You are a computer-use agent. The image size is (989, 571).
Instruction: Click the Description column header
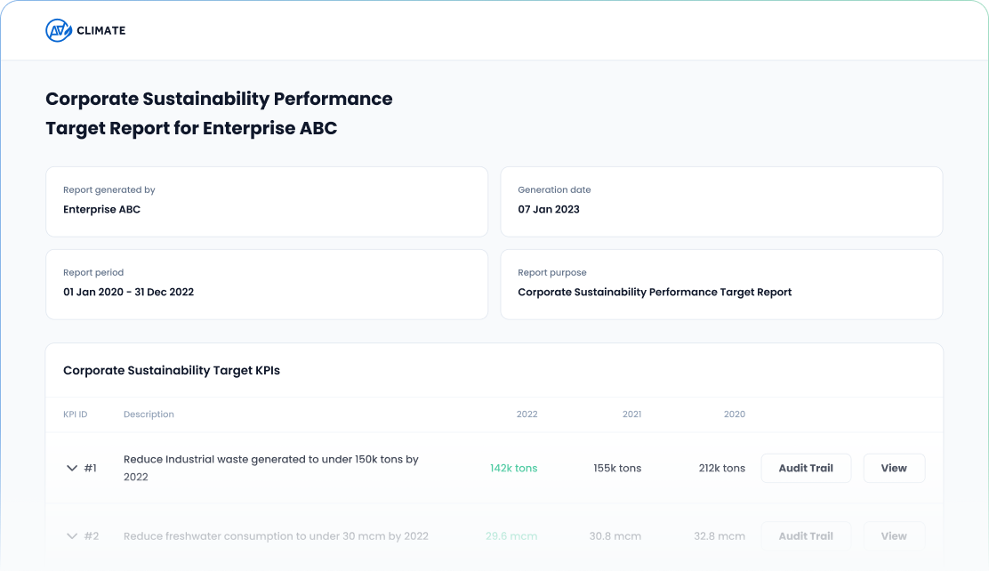pos(149,414)
